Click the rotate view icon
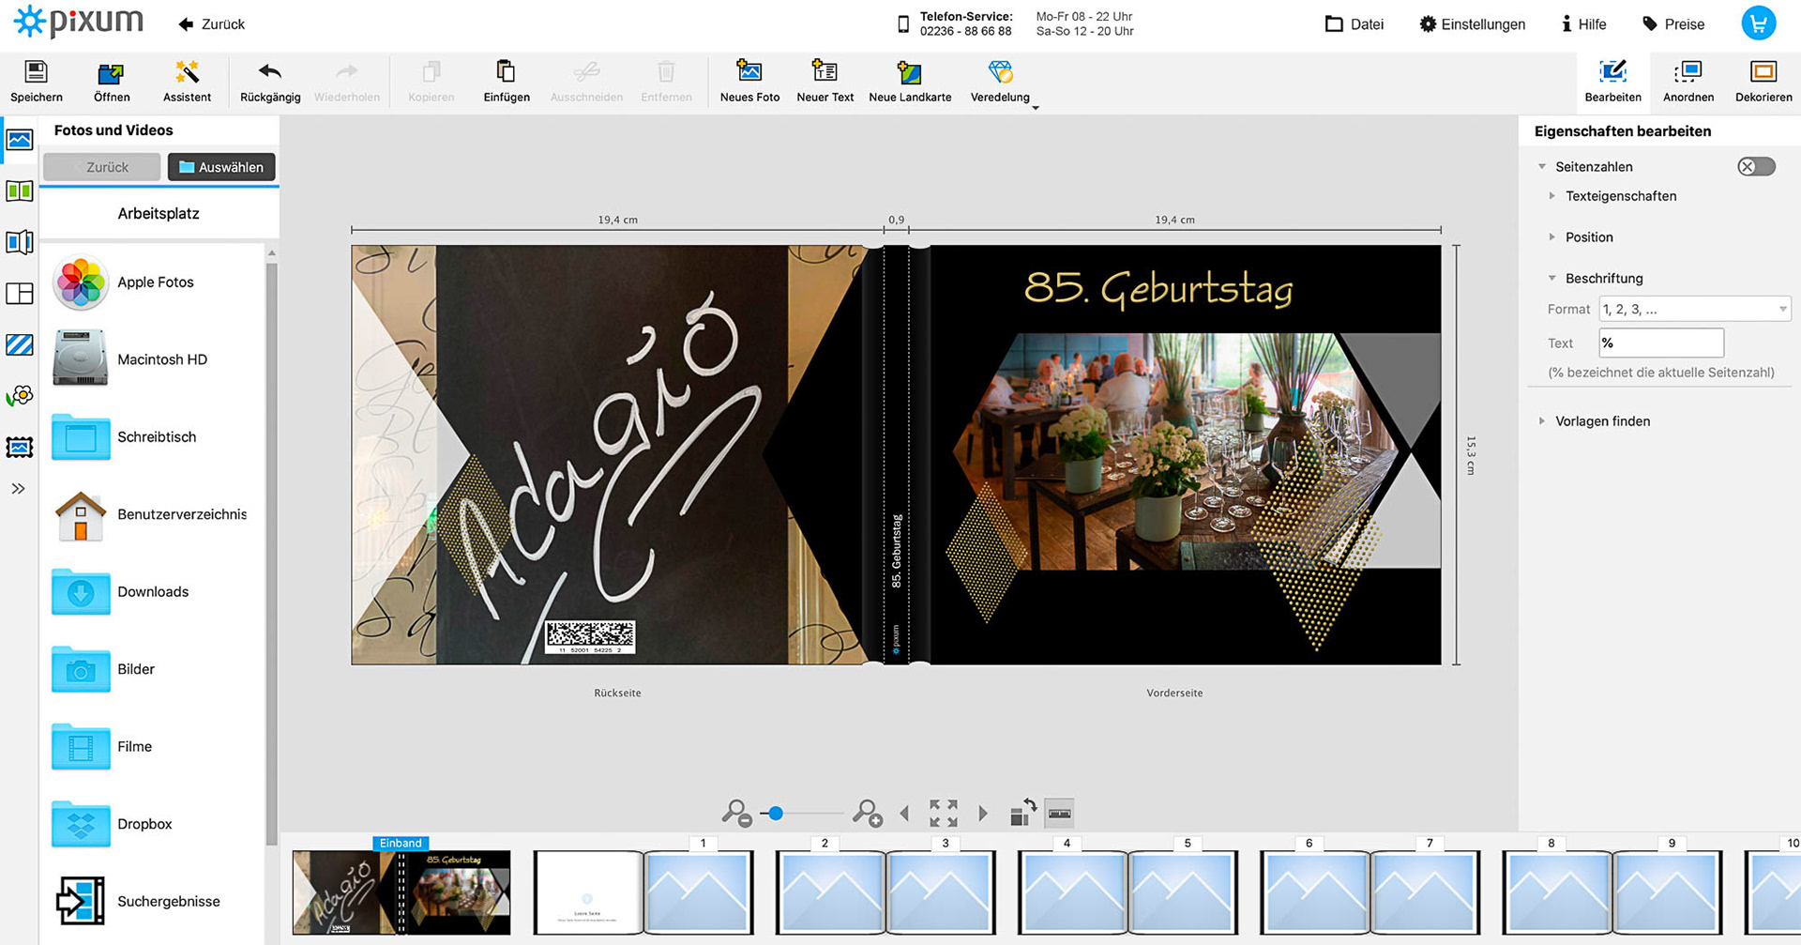The height and width of the screenshot is (945, 1801). pos(1022,813)
